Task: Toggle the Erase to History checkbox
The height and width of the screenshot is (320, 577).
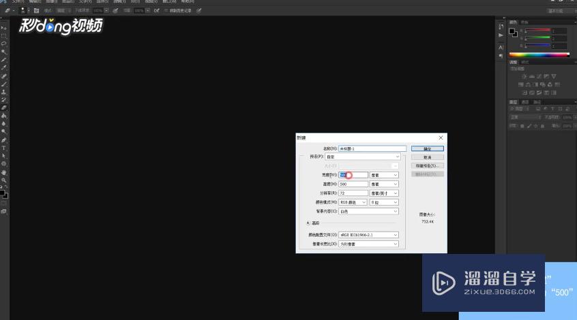Action: [x=166, y=11]
